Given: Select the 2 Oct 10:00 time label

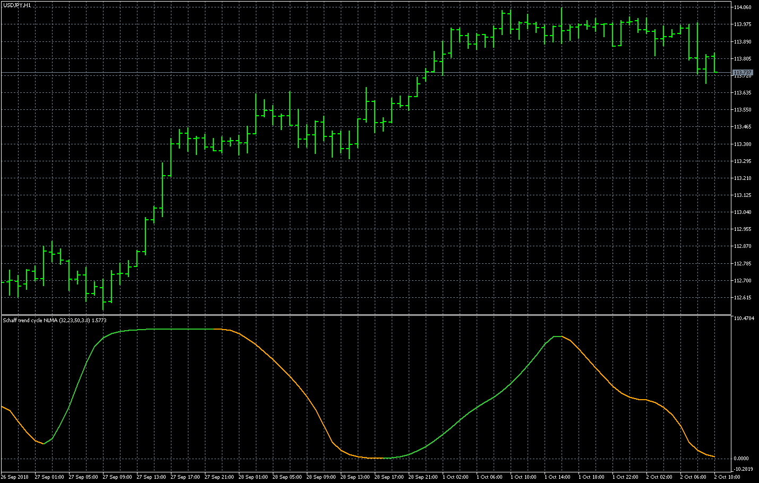Looking at the screenshot, I should pos(727,477).
